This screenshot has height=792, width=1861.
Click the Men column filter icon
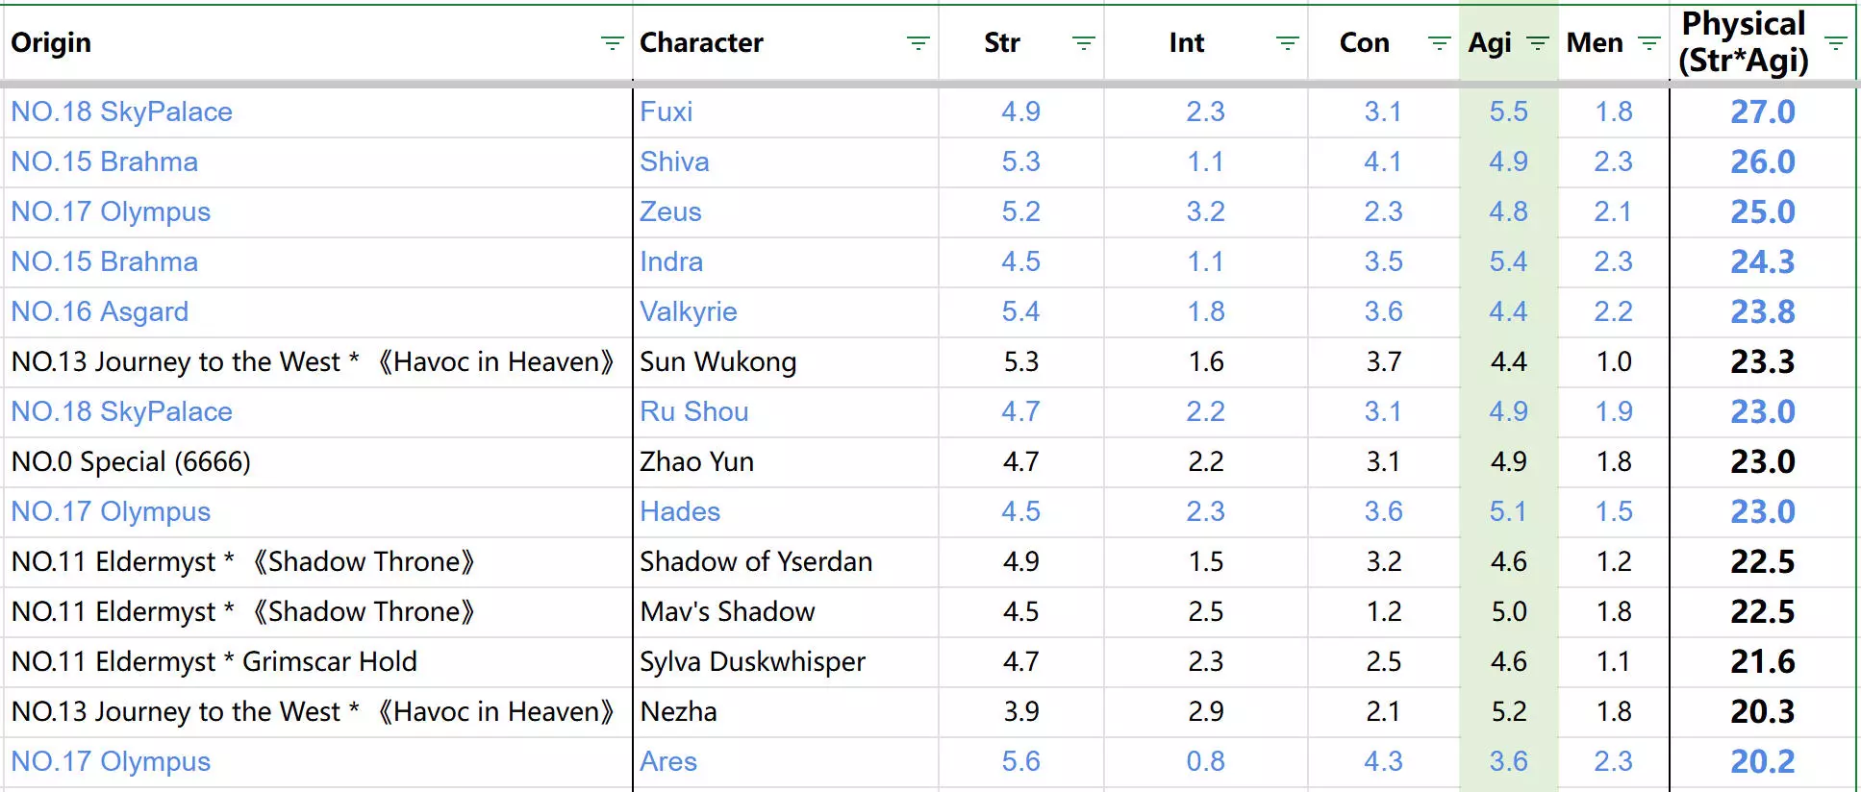[1648, 43]
